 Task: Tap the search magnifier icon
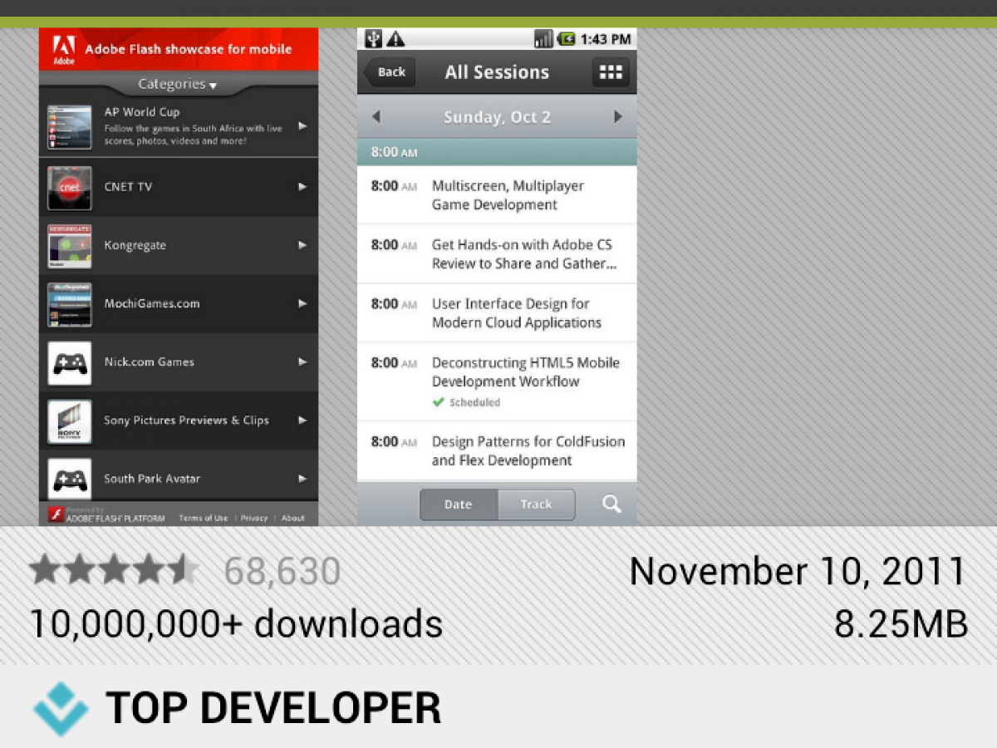[x=611, y=504]
